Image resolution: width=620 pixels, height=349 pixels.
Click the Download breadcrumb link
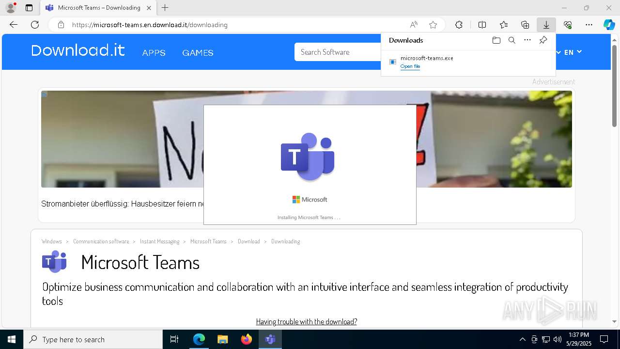[x=249, y=241]
